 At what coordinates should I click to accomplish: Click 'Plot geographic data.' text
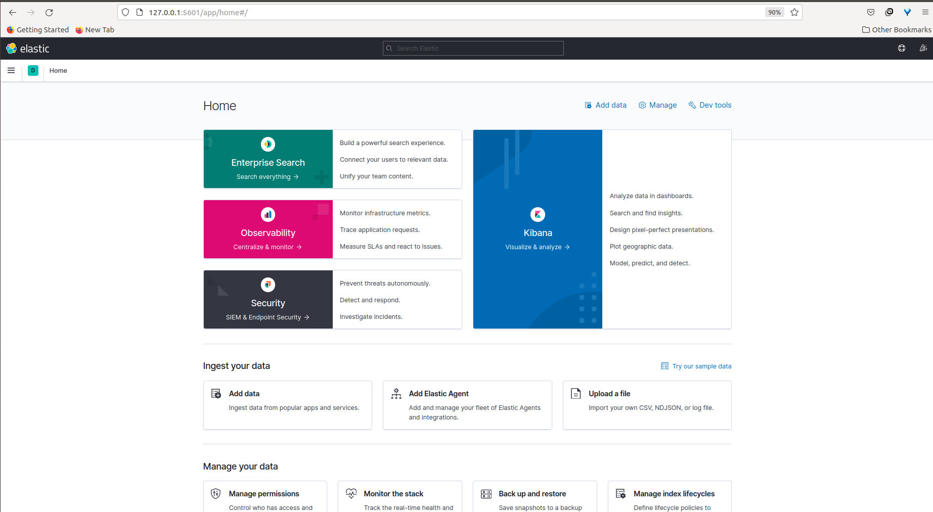click(641, 247)
